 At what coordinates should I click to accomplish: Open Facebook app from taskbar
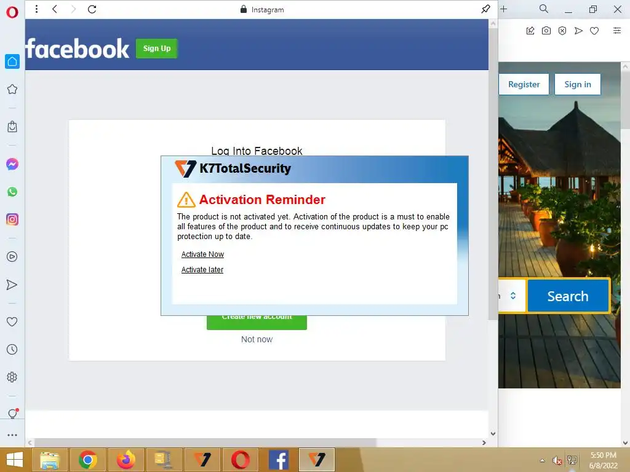(279, 460)
